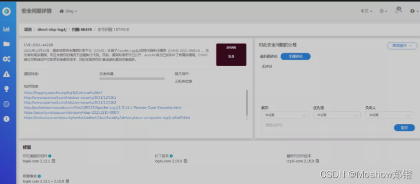
Task: Click the icon after latest version log4j-core 2.15.0
Action: click(317, 161)
